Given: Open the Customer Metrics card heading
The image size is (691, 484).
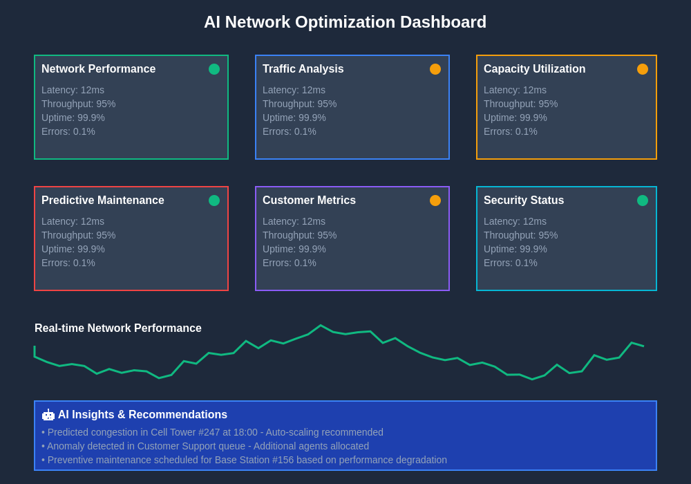Looking at the screenshot, I should [309, 201].
